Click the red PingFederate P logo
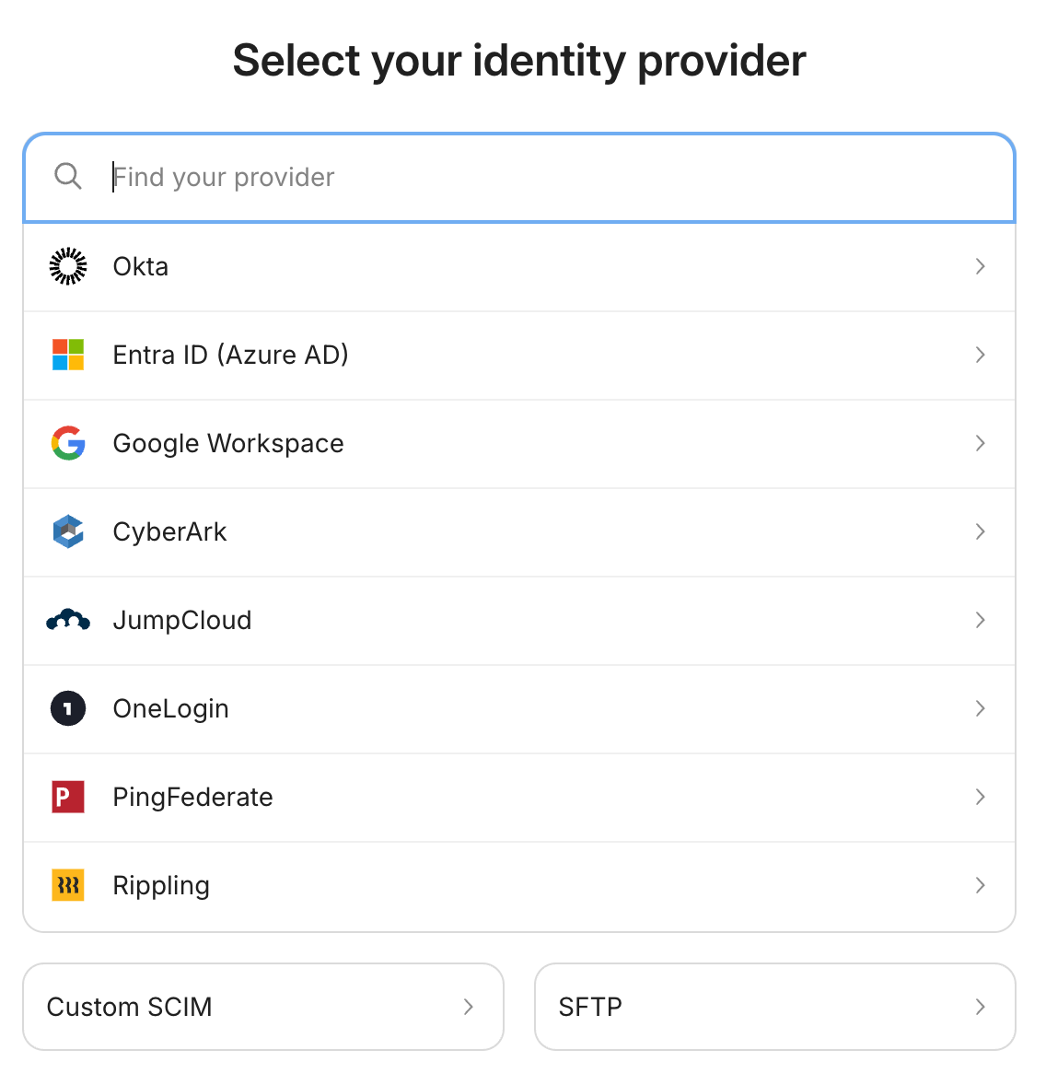This screenshot has height=1085, width=1046. (x=68, y=797)
